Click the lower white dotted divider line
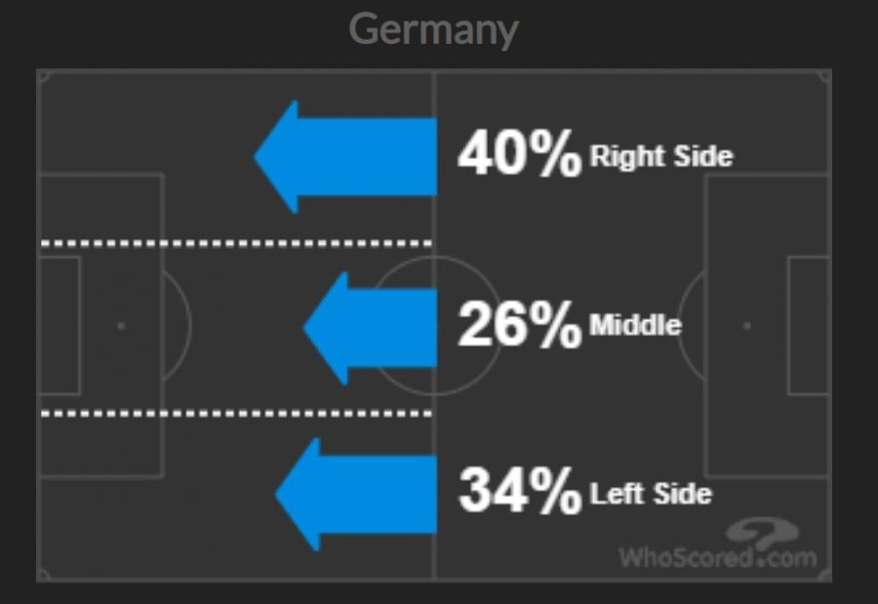This screenshot has width=878, height=604. tap(234, 413)
